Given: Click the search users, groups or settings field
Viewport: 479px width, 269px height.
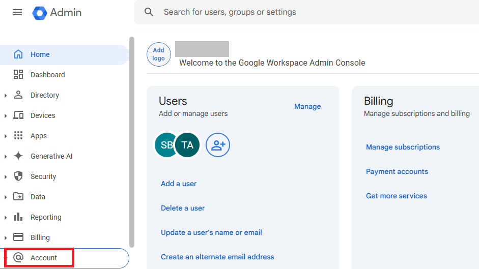Looking at the screenshot, I should tap(307, 12).
